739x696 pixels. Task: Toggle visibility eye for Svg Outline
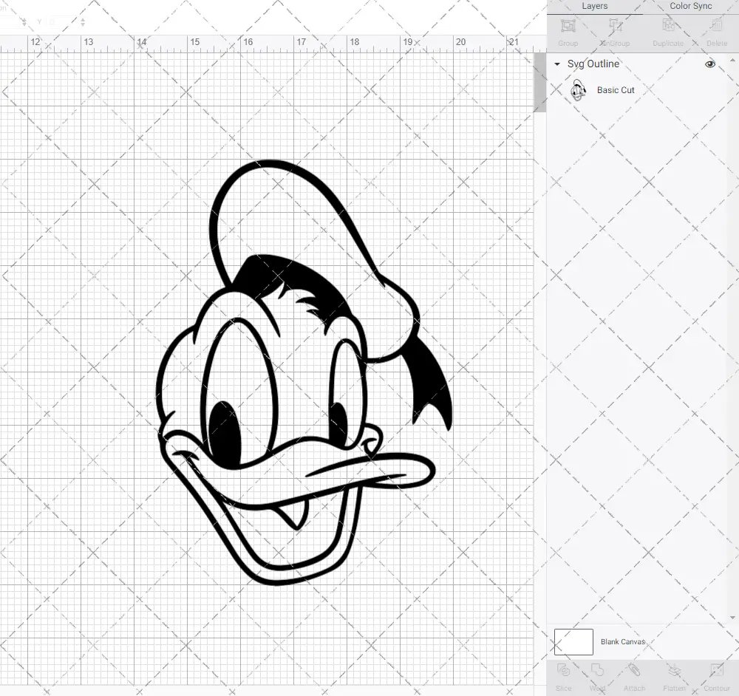click(709, 64)
